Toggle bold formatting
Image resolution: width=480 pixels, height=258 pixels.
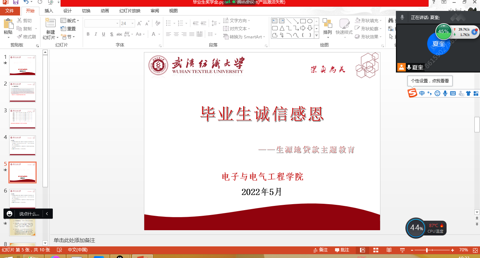[x=88, y=34]
